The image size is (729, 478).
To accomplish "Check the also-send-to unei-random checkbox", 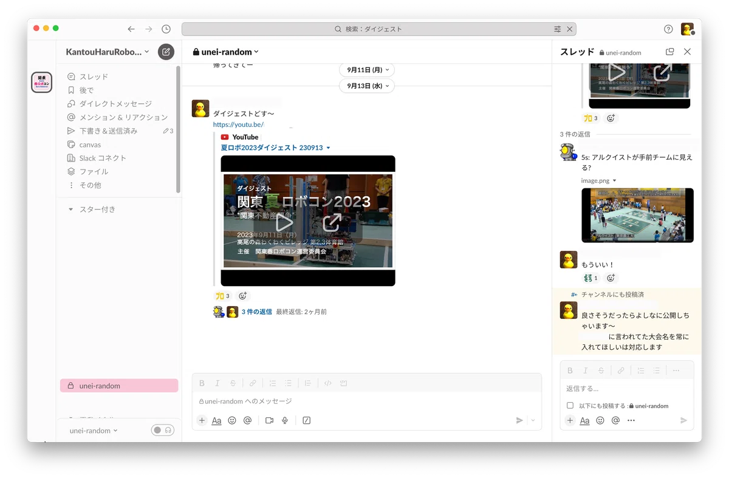I will pyautogui.click(x=570, y=406).
